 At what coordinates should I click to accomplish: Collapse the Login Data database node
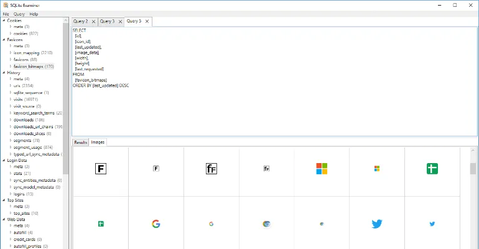[x=4, y=161]
